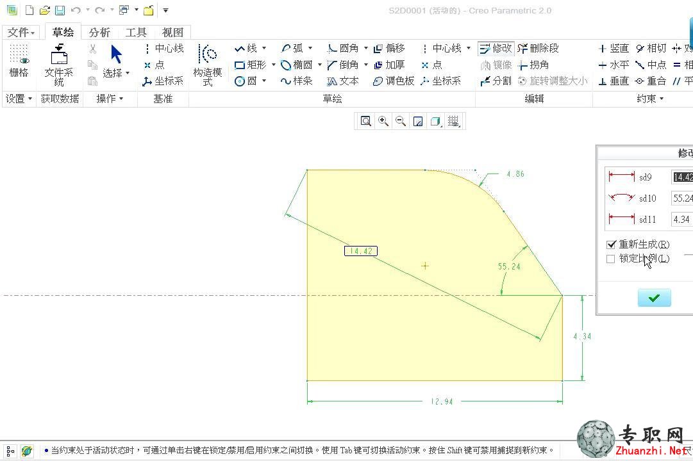The height and width of the screenshot is (461, 693).
Task: Click the Repaint icon in view toolbar
Action: (x=418, y=121)
